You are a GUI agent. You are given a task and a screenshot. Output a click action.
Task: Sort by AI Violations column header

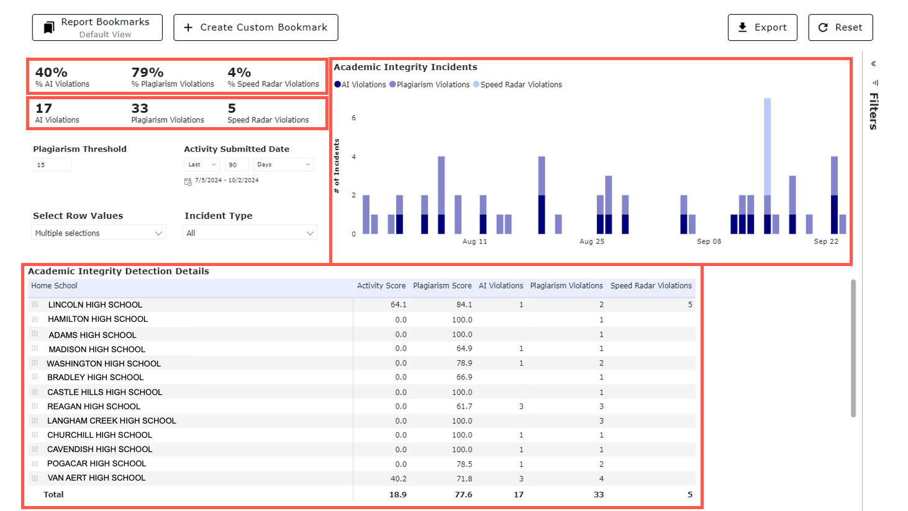[x=501, y=286]
